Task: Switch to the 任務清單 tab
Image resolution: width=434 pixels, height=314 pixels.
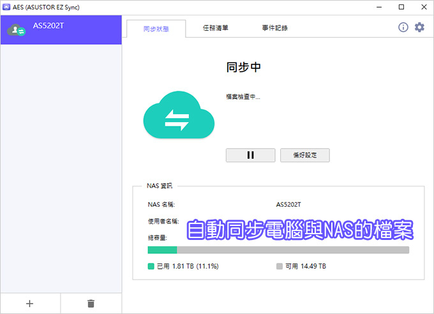Action: (x=215, y=28)
